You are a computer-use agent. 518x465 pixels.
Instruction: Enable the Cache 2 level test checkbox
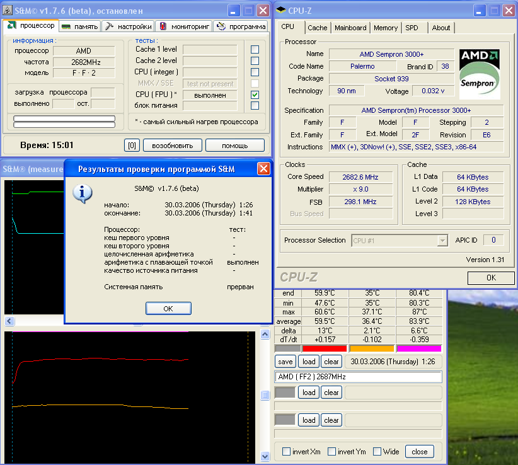tap(255, 60)
